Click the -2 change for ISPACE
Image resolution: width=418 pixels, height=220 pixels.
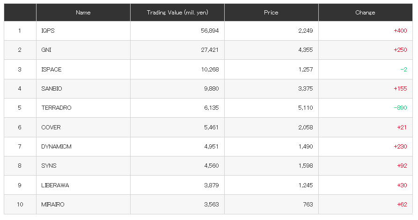[403, 70]
